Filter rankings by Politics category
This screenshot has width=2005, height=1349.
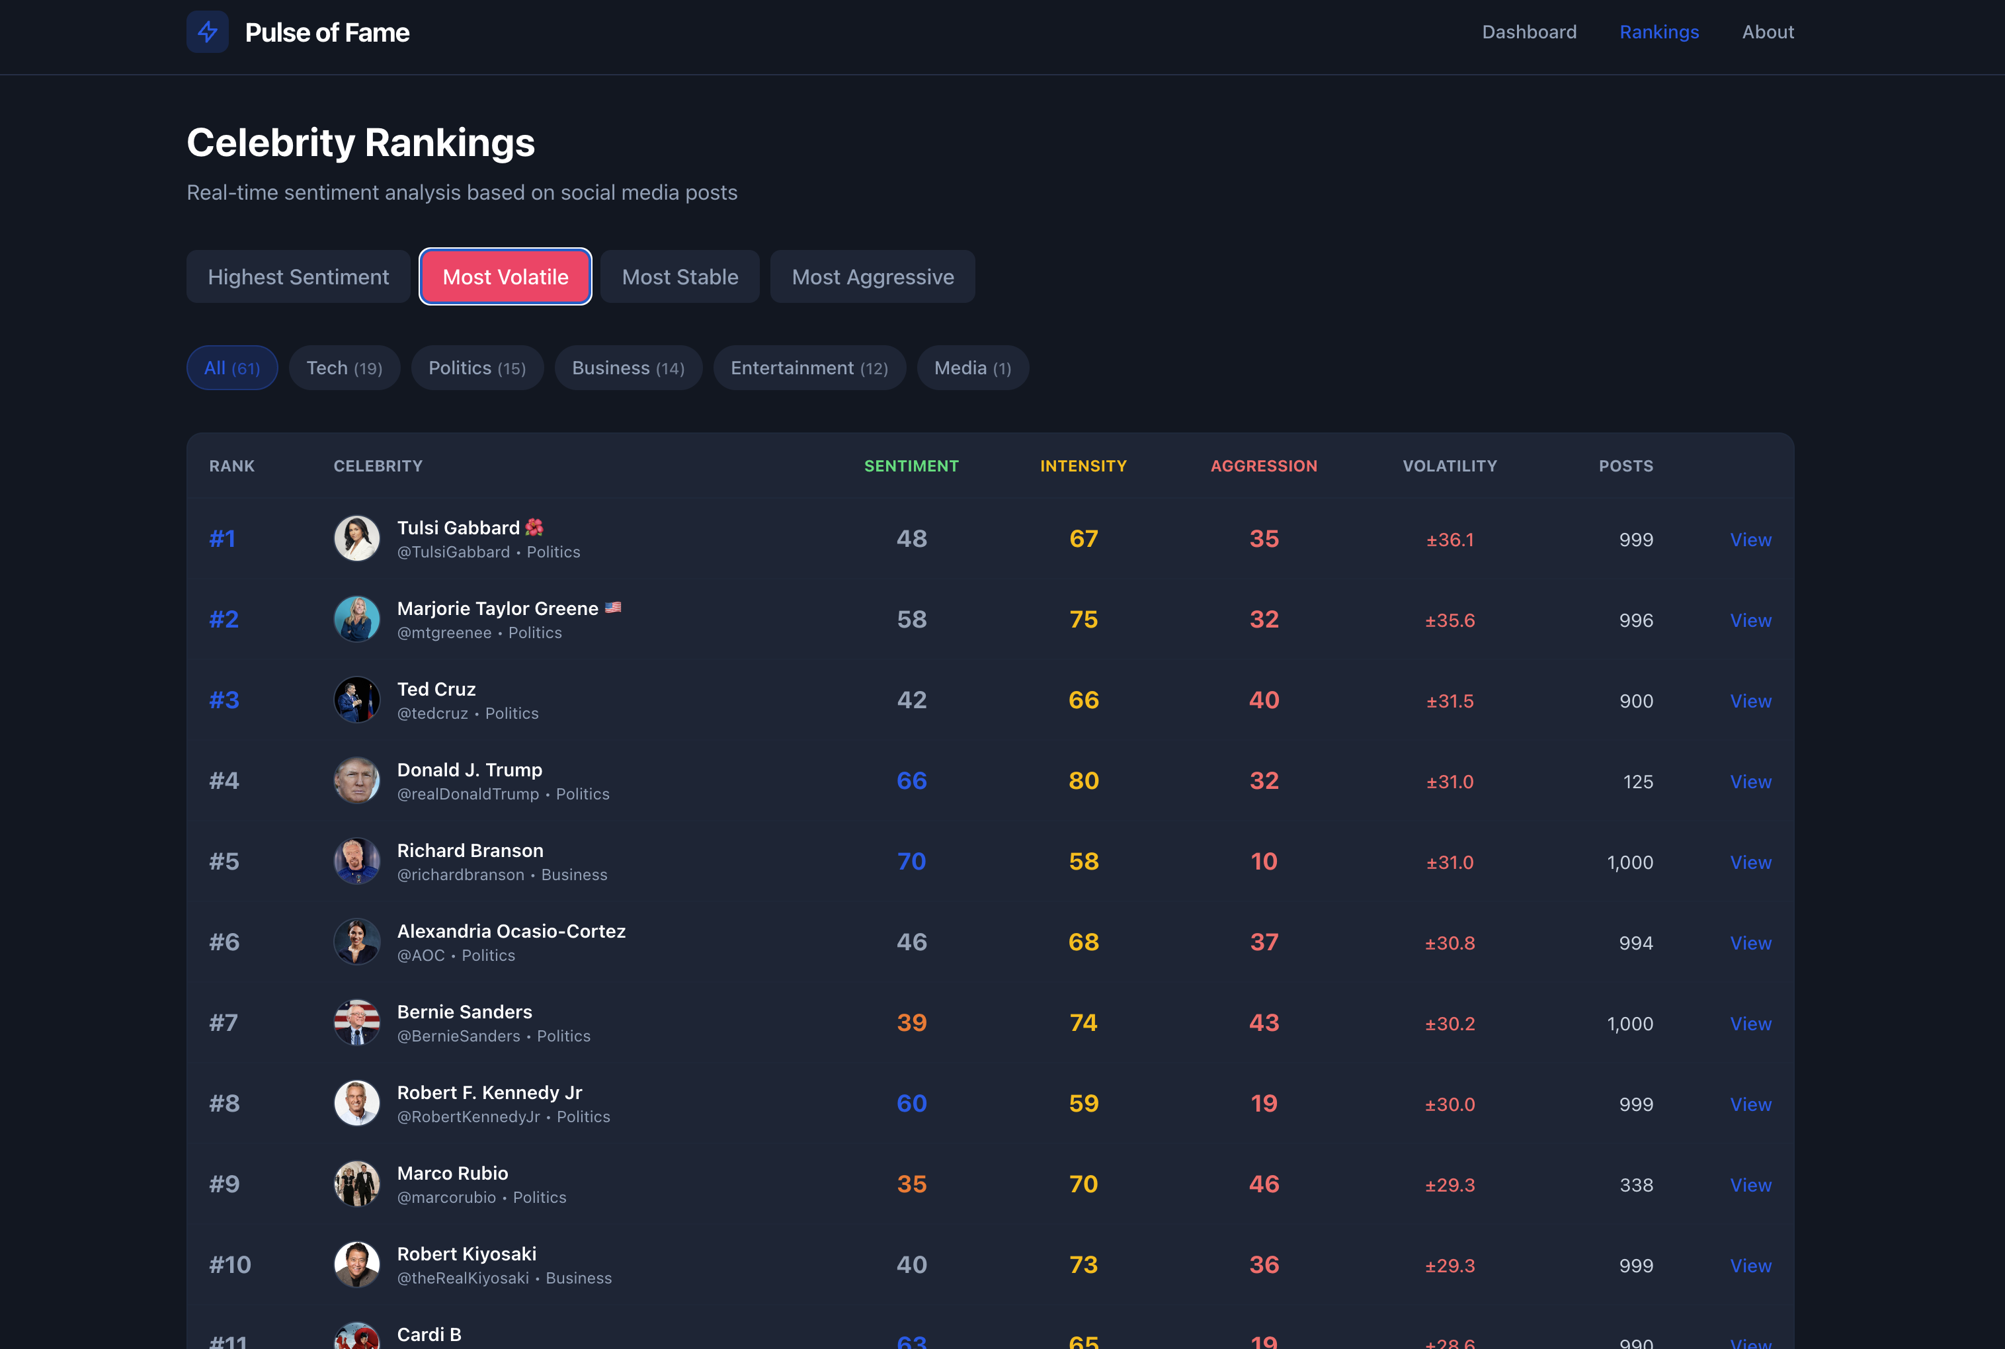click(477, 368)
